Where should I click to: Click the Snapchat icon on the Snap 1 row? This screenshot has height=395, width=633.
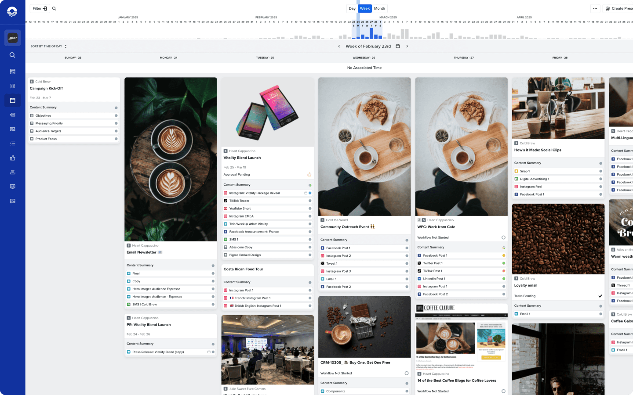517,171
